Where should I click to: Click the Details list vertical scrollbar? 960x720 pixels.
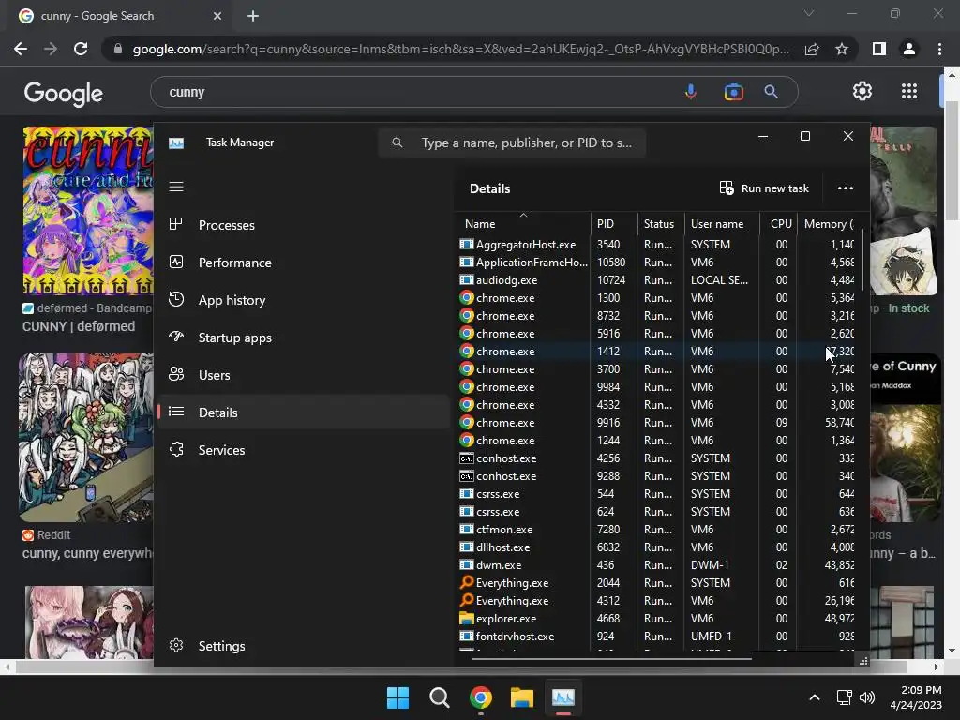pos(862,260)
